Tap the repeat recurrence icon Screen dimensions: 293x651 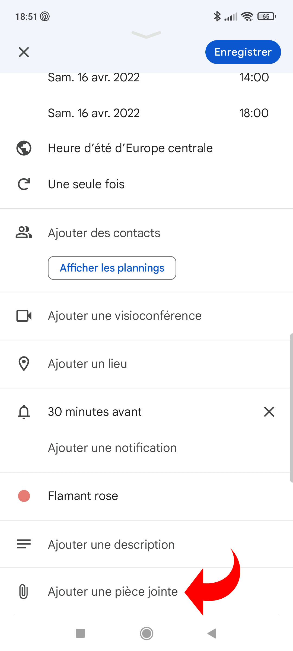pos(24,184)
